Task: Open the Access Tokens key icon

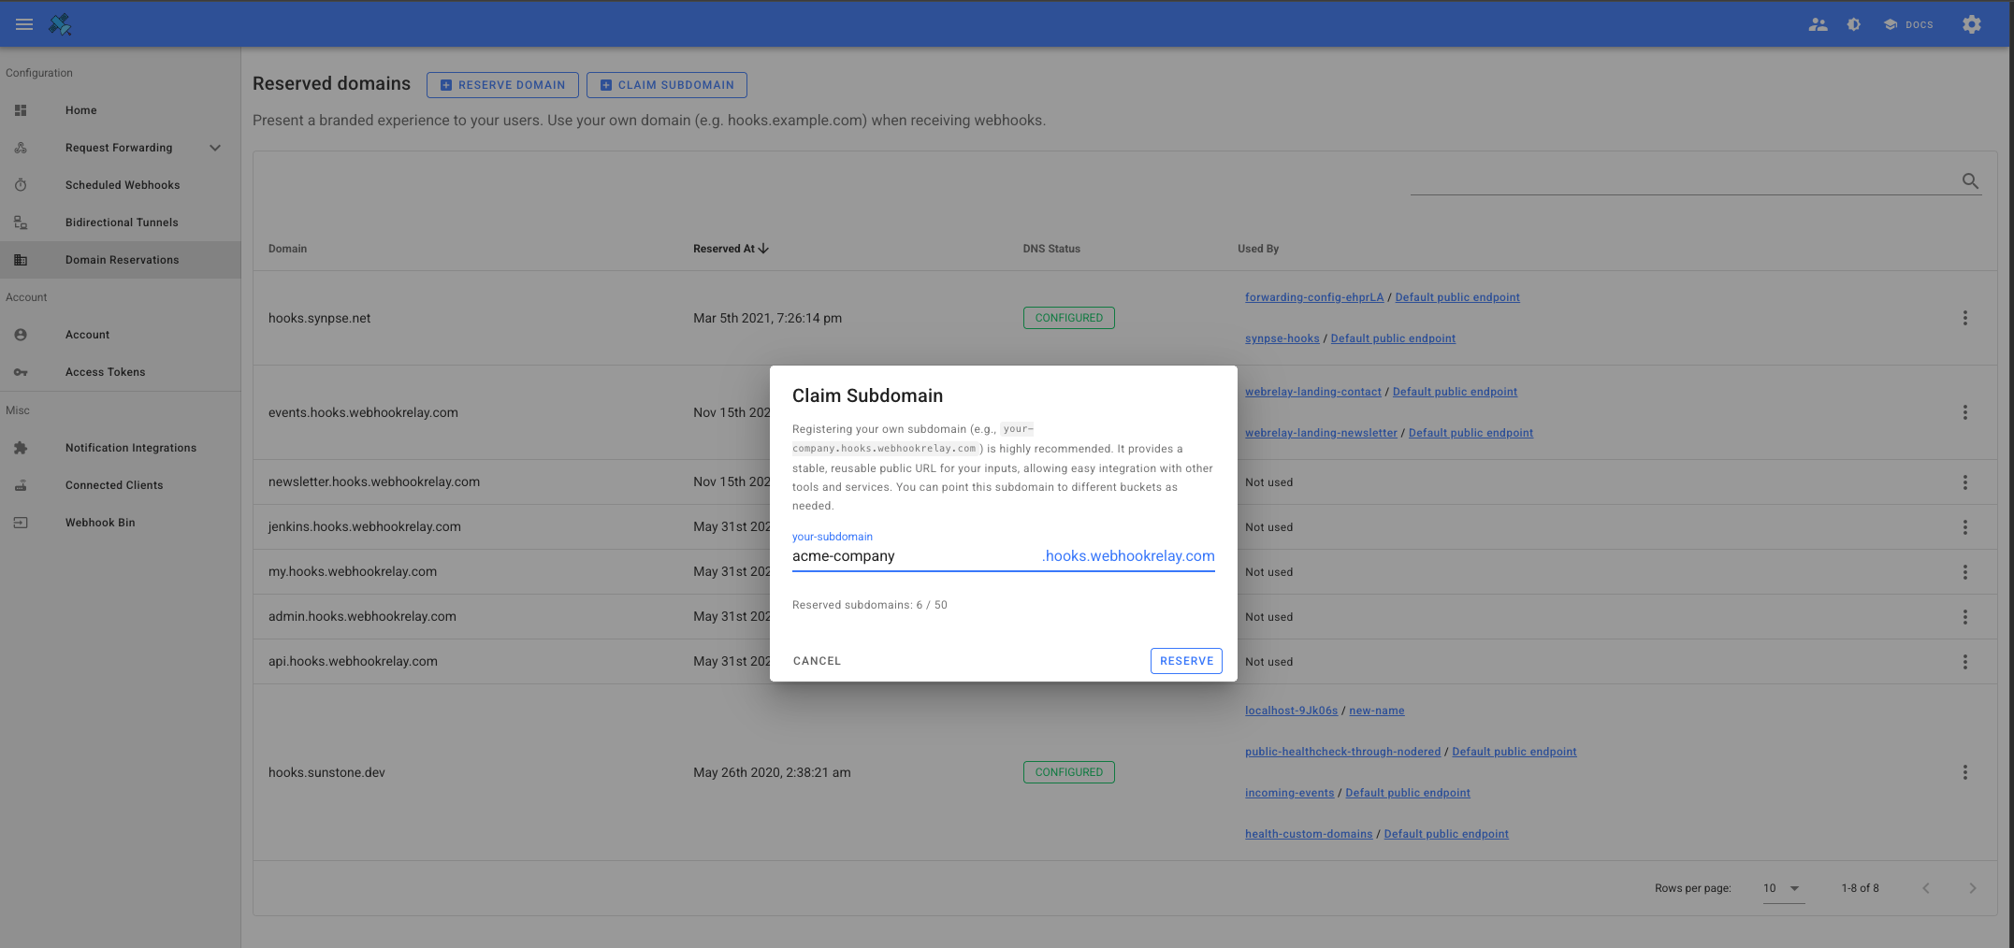Action: 21,371
